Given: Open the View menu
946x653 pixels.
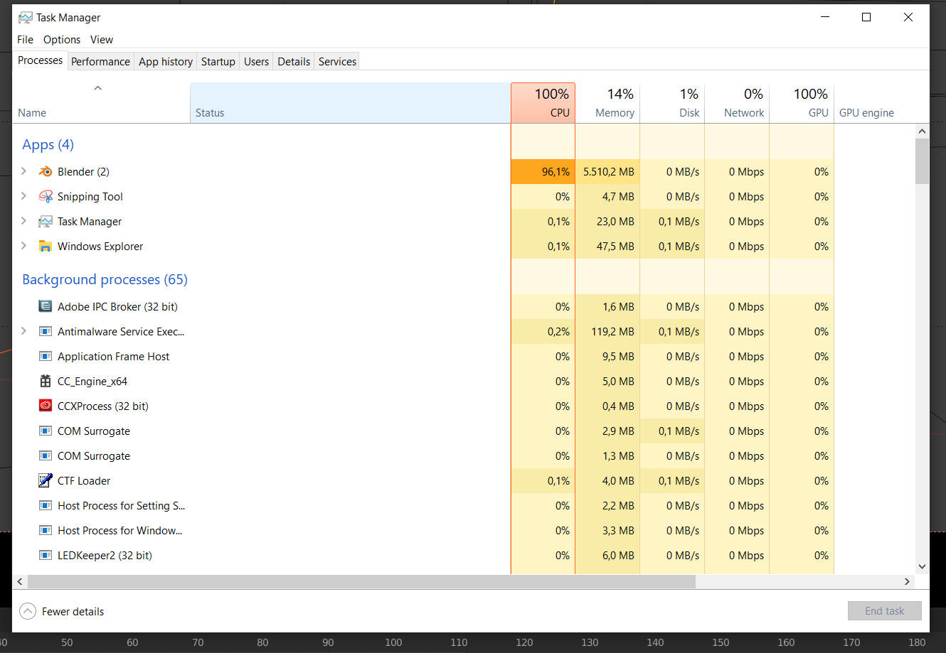Looking at the screenshot, I should point(102,40).
